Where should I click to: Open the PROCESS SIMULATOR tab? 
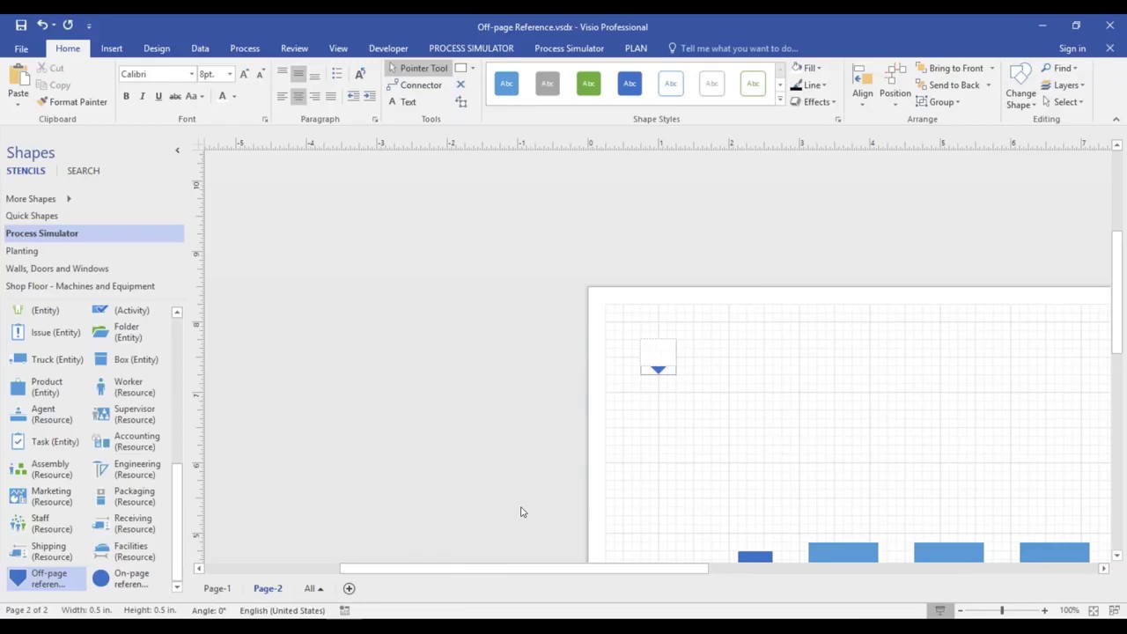[471, 48]
